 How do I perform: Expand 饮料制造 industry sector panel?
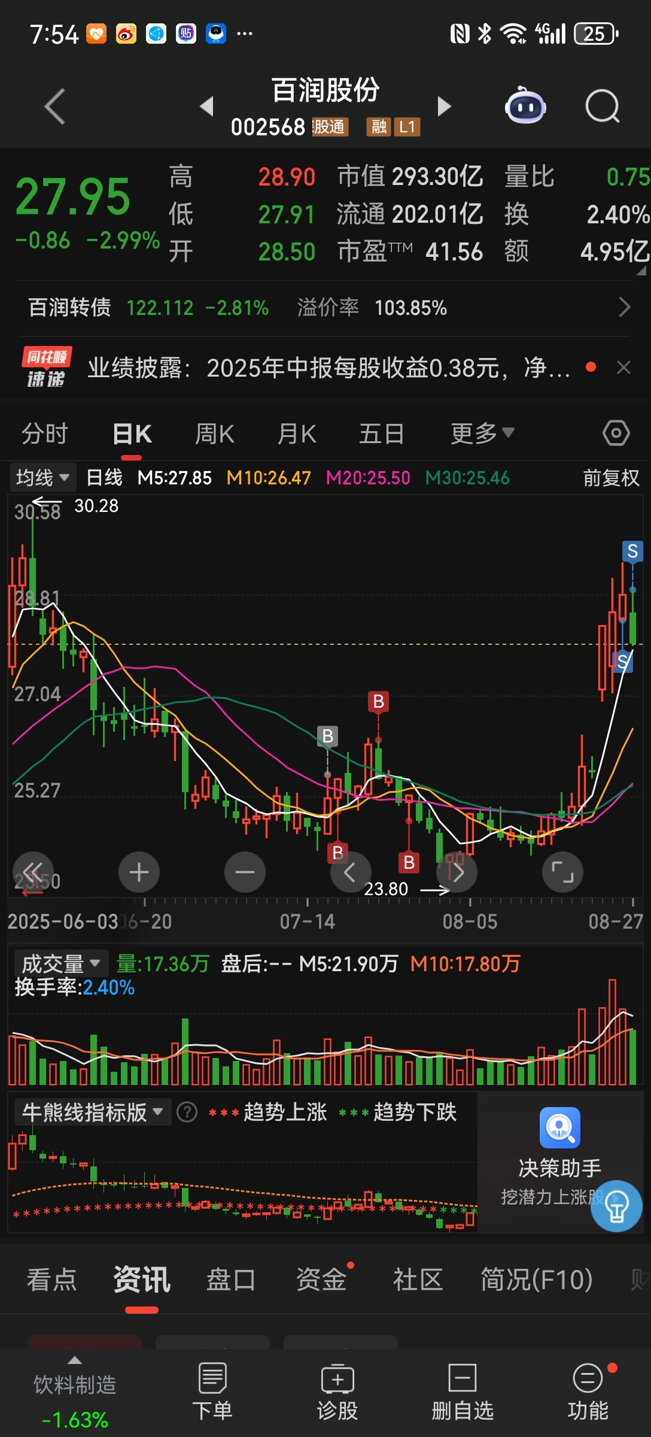[75, 1394]
